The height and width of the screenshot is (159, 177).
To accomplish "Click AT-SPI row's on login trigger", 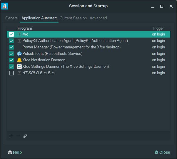I will (158, 73).
